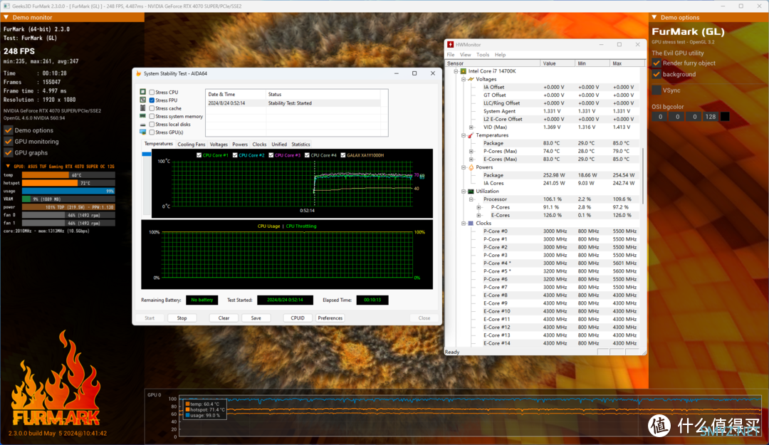This screenshot has height=445, width=769.
Task: Enable Stress system memory checkbox
Action: coord(152,116)
